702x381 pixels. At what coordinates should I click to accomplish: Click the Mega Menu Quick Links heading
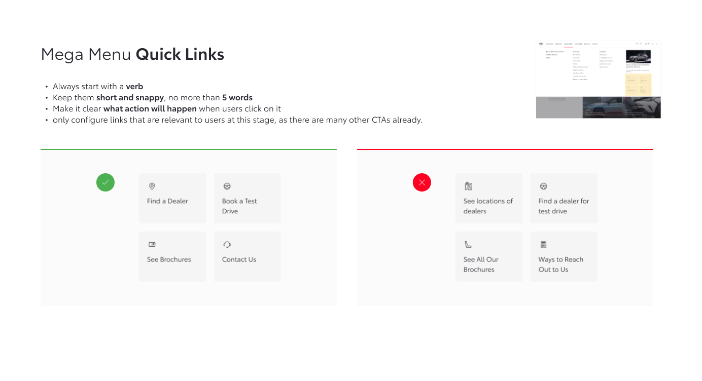(x=132, y=54)
